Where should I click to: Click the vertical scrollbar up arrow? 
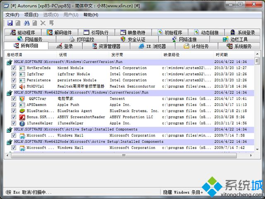tap(257, 54)
